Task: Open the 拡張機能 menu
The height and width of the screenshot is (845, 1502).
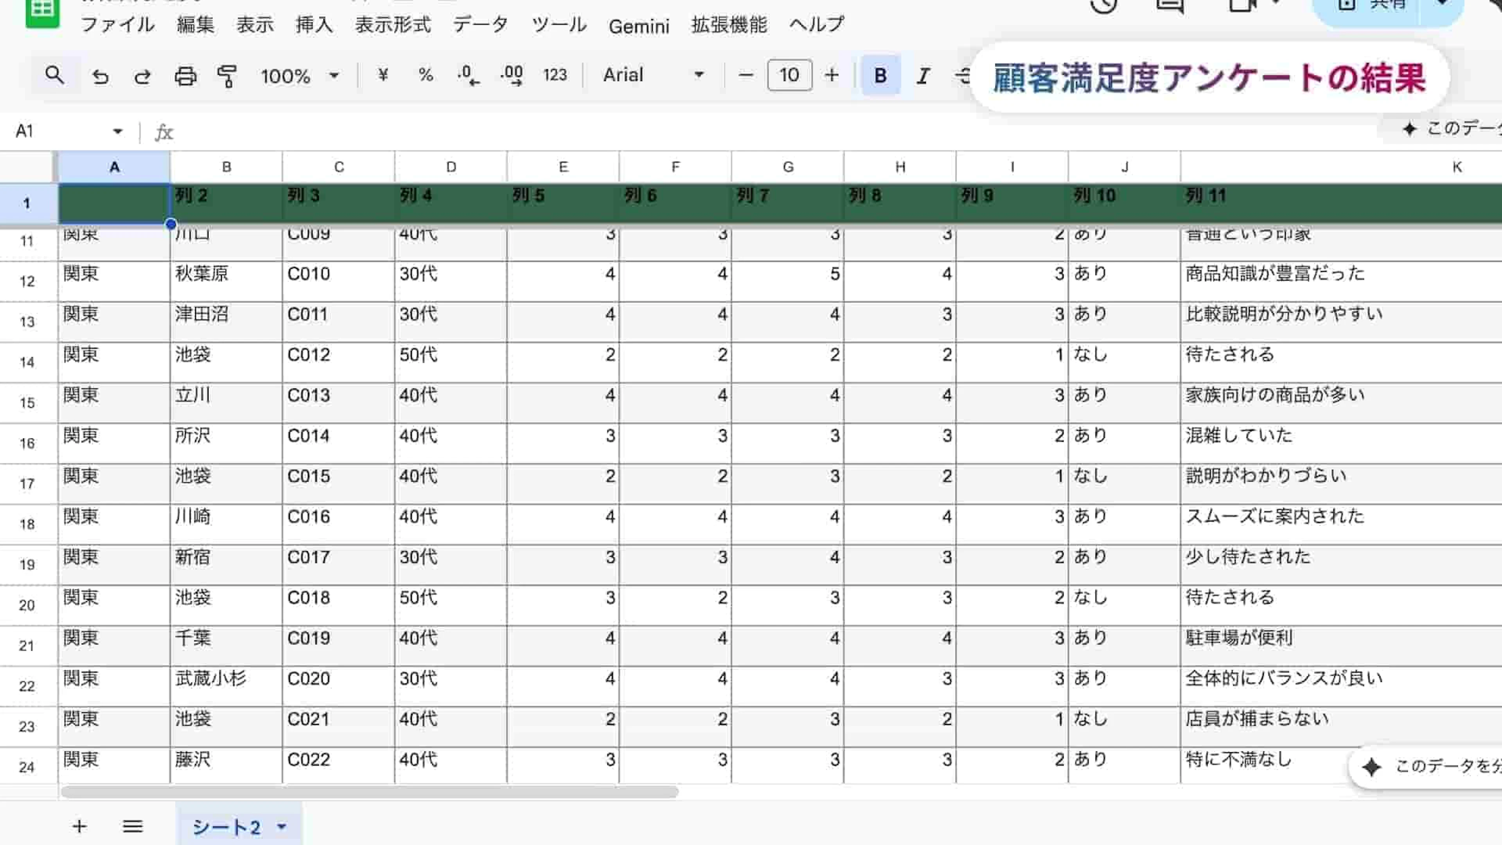Action: 729,25
